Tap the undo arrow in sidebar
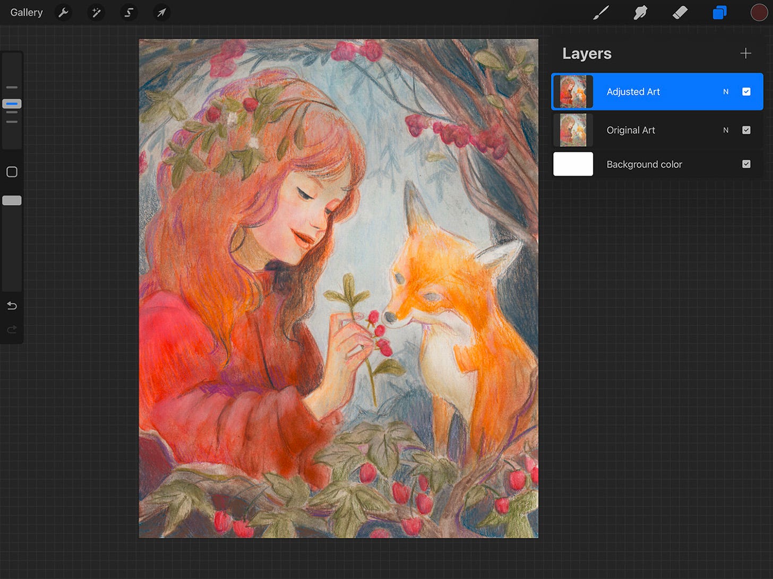Image resolution: width=773 pixels, height=579 pixels. pos(11,306)
